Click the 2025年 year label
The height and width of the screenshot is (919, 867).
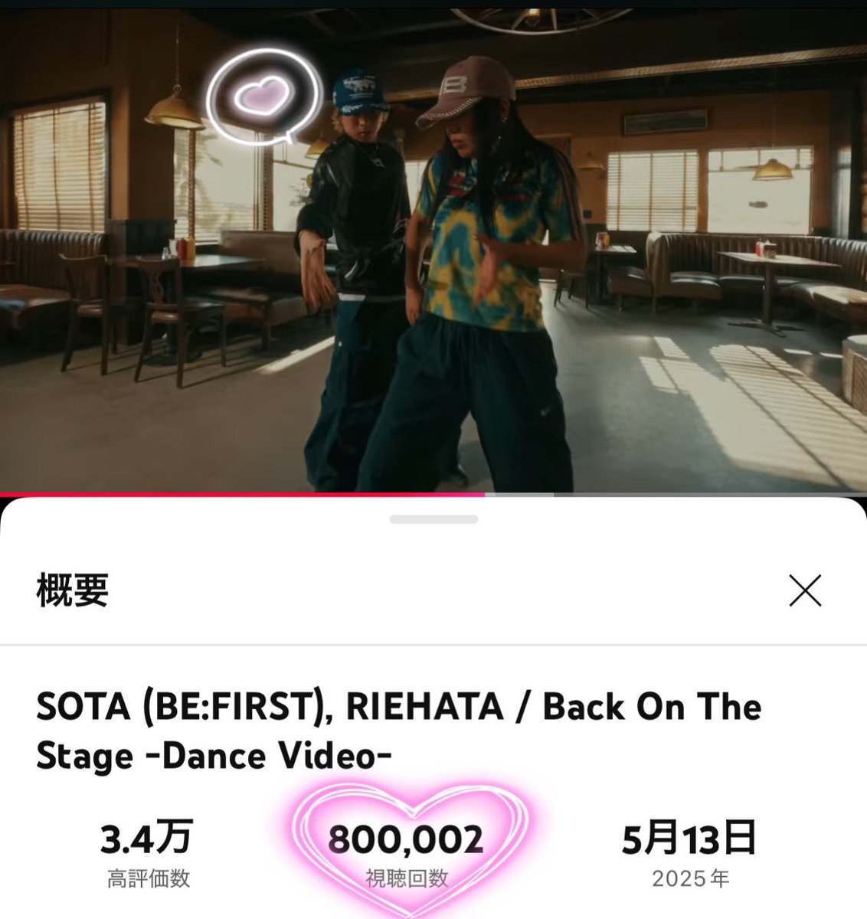(690, 878)
